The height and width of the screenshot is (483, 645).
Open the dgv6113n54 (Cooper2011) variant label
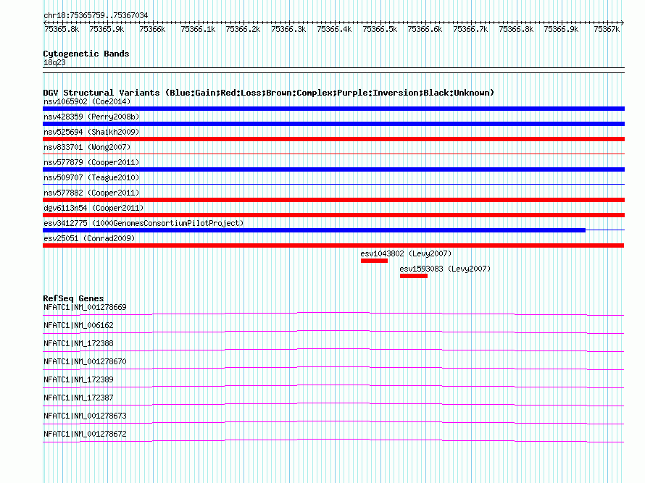tap(93, 208)
